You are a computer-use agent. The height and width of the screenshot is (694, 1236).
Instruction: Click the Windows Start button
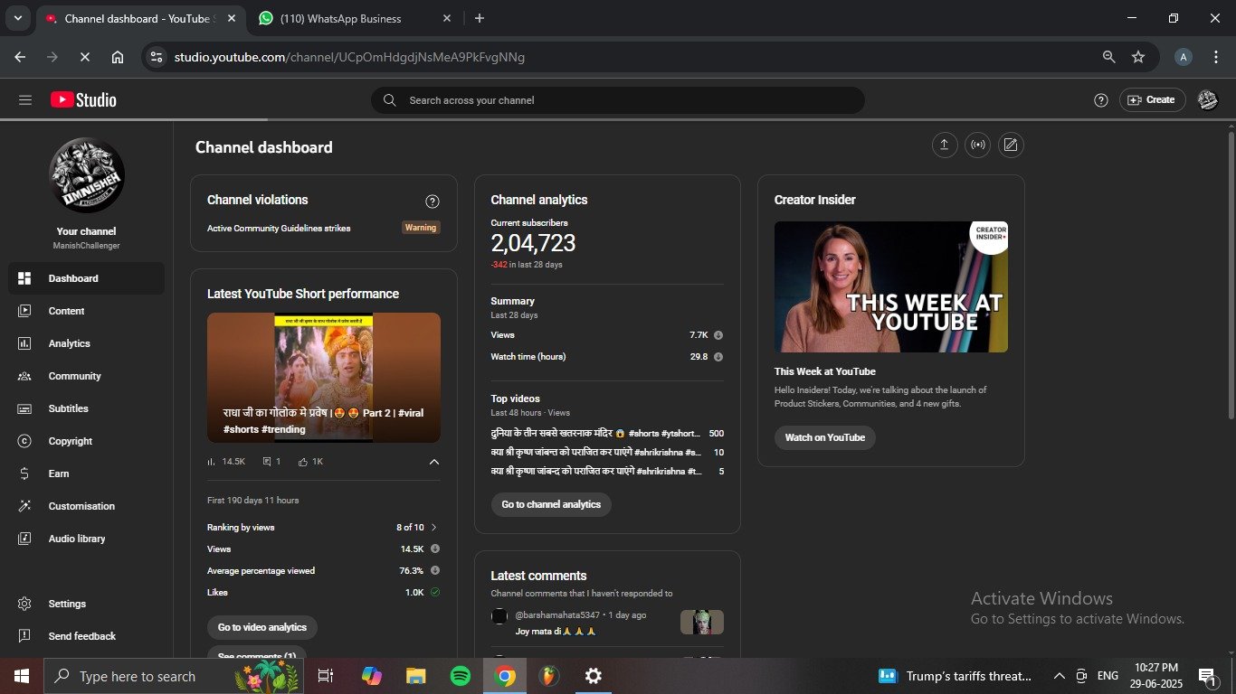click(22, 676)
